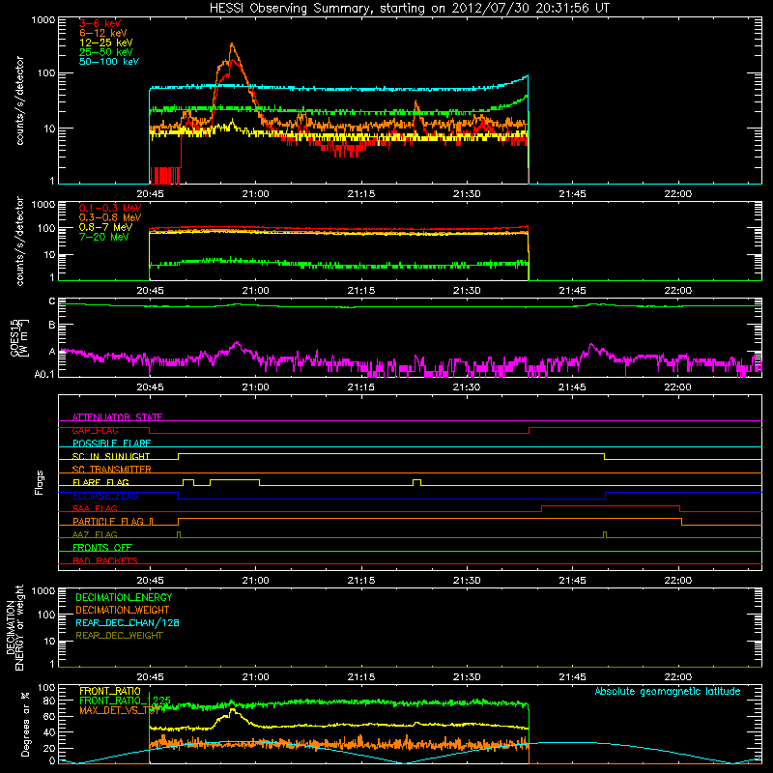773x773 pixels.
Task: Click the 21:45 tick under the MeV panel
Action: tap(572, 291)
